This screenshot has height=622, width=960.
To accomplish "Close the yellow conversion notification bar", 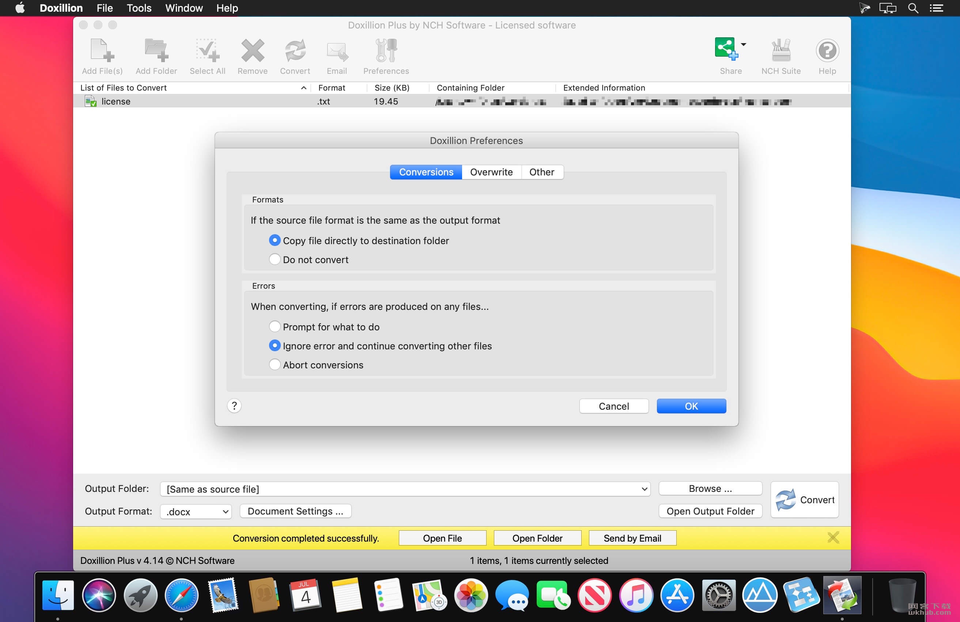I will 833,537.
